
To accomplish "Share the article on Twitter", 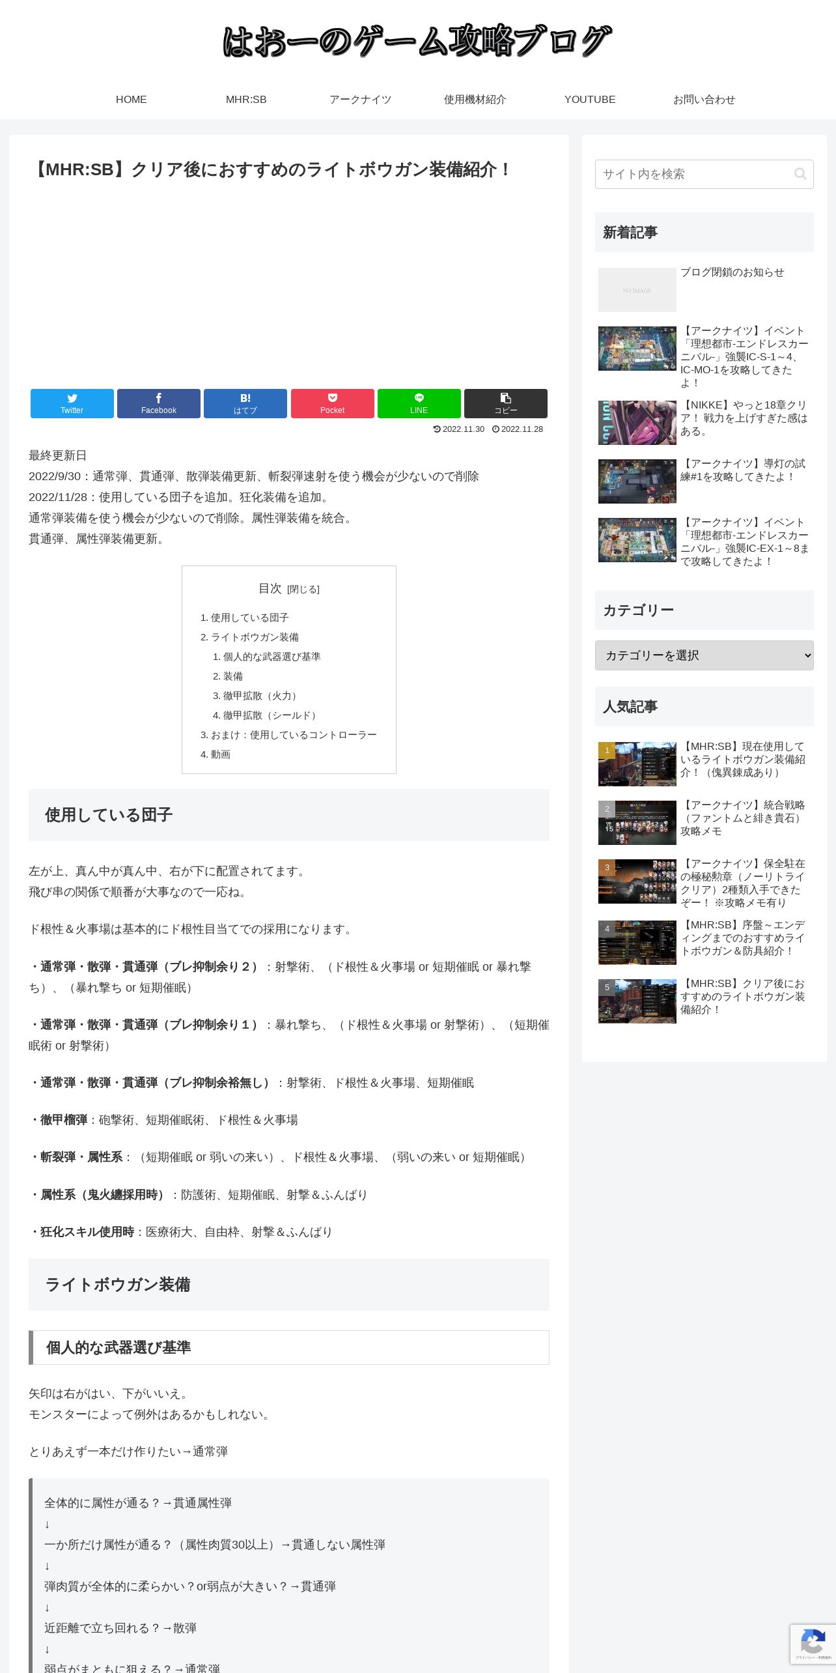I will coord(72,403).
